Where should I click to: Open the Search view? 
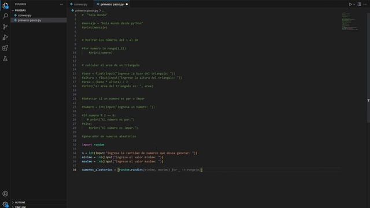click(x=5, y=16)
